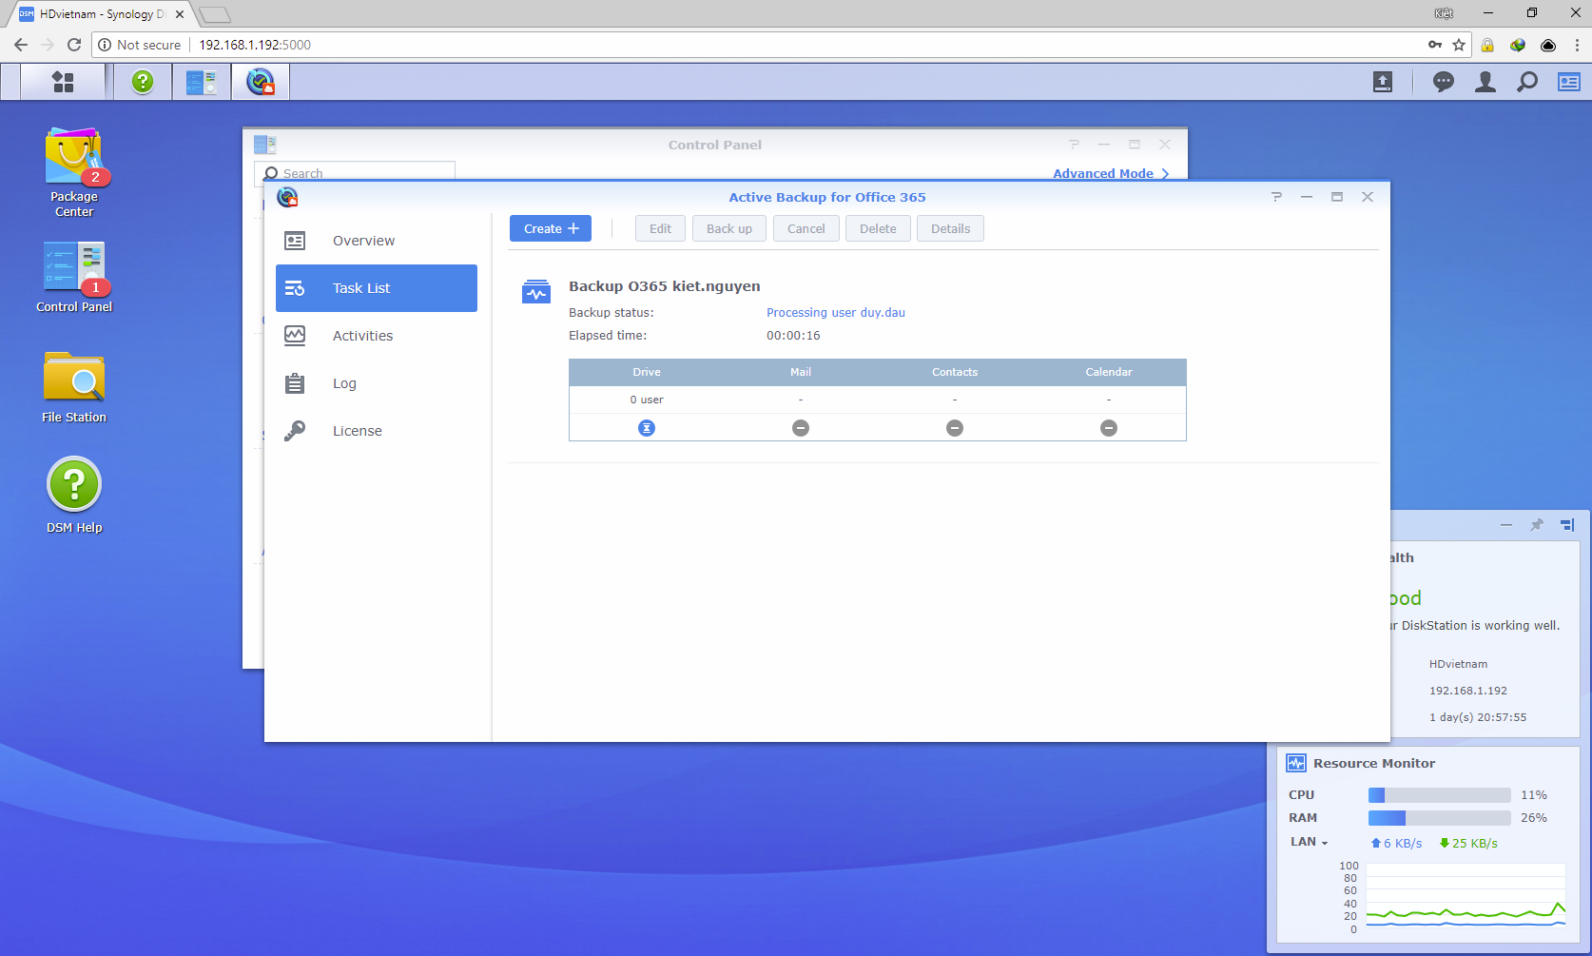Click the Control Panel search field
1592x956 pixels.
pos(355,171)
